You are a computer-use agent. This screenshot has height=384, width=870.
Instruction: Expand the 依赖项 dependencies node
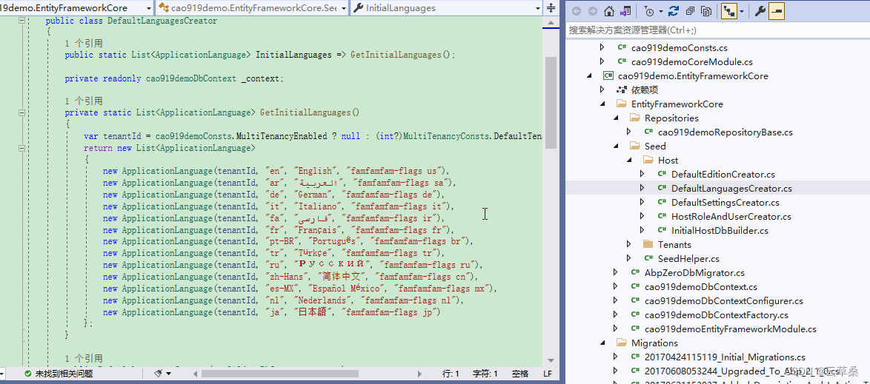602,90
